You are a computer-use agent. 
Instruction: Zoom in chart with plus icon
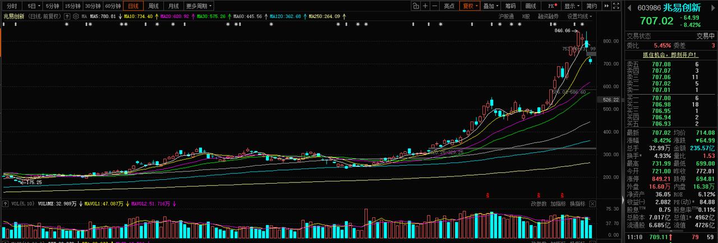pos(425,6)
